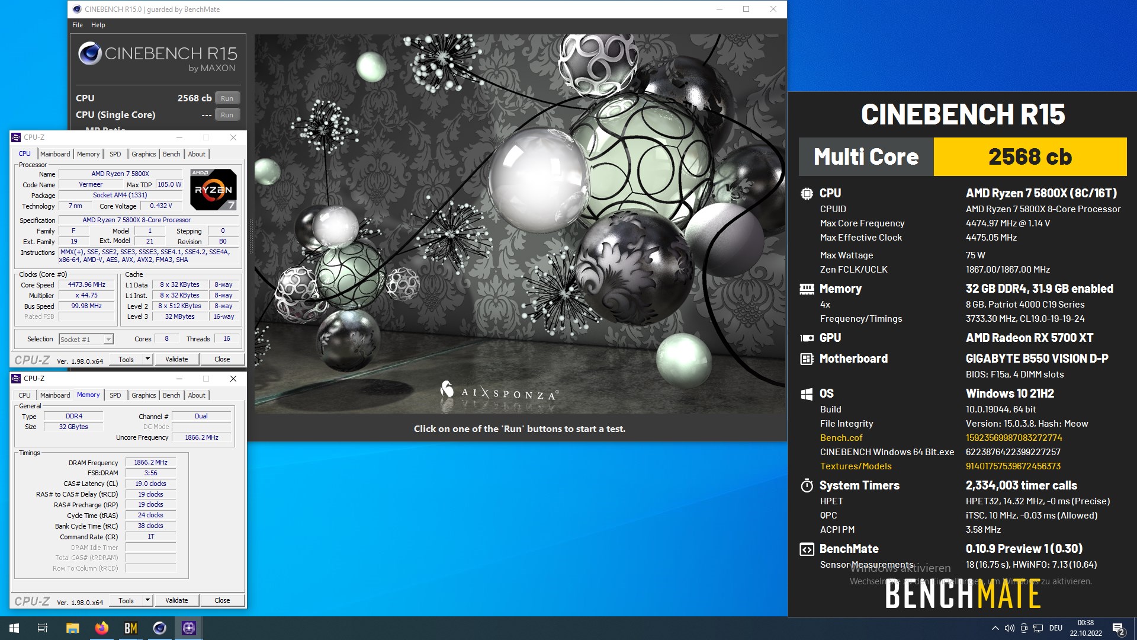Open BenchMate taskbar icon
Screen dimensions: 1137x640
(131, 628)
